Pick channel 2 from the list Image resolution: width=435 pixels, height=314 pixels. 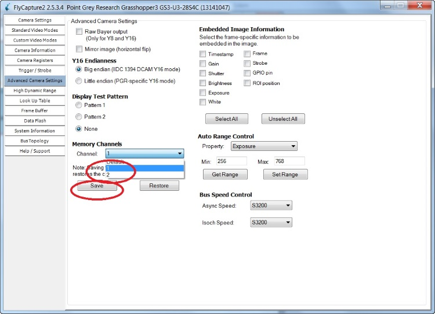(x=144, y=175)
